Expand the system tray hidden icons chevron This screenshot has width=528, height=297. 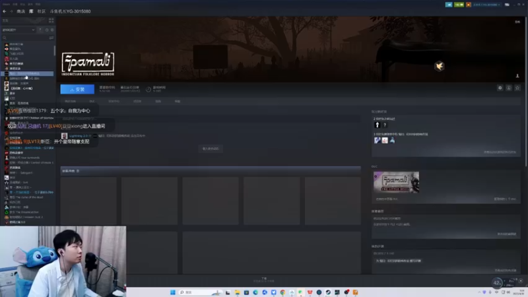(x=479, y=292)
